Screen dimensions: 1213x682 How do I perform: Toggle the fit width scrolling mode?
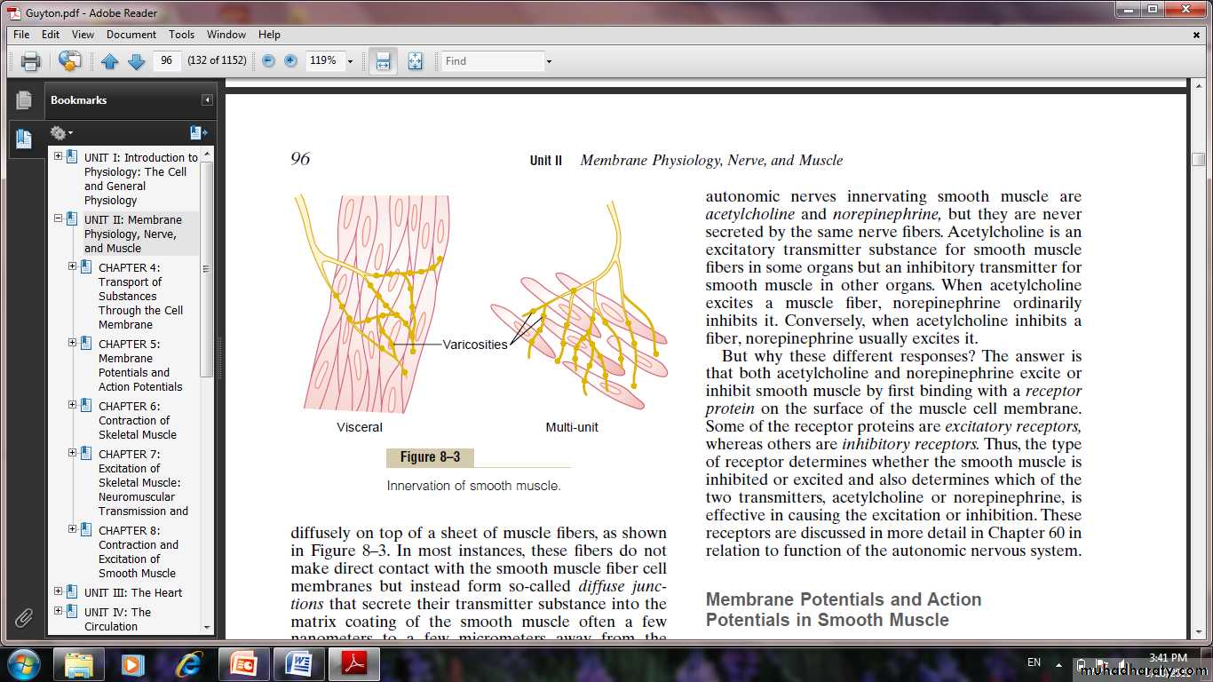pyautogui.click(x=383, y=61)
